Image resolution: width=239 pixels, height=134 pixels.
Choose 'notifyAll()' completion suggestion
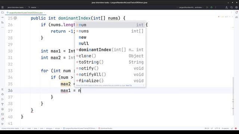[110, 74]
